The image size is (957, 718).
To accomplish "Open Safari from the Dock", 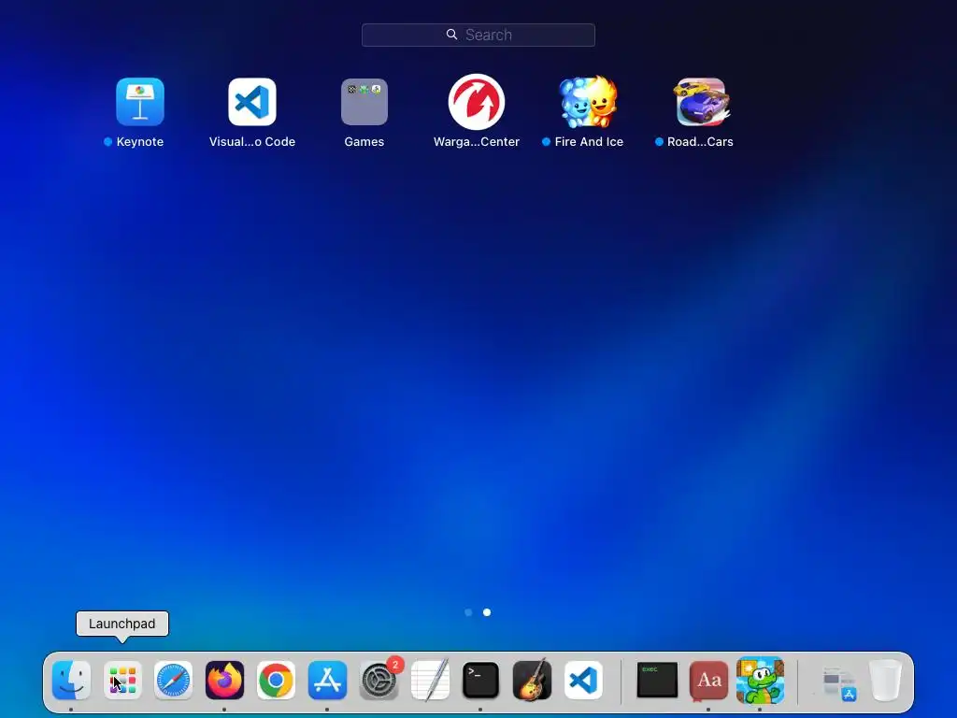I will click(173, 681).
